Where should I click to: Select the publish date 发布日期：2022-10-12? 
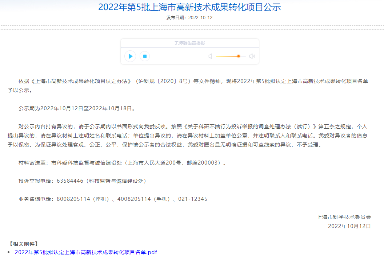click(x=189, y=18)
